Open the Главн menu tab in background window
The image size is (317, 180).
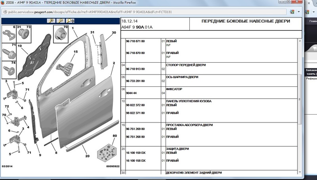coord(313,21)
